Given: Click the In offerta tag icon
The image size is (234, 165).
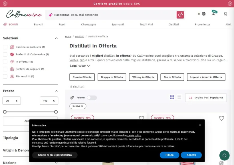Looking at the screenshot, I should [x=12, y=62].
